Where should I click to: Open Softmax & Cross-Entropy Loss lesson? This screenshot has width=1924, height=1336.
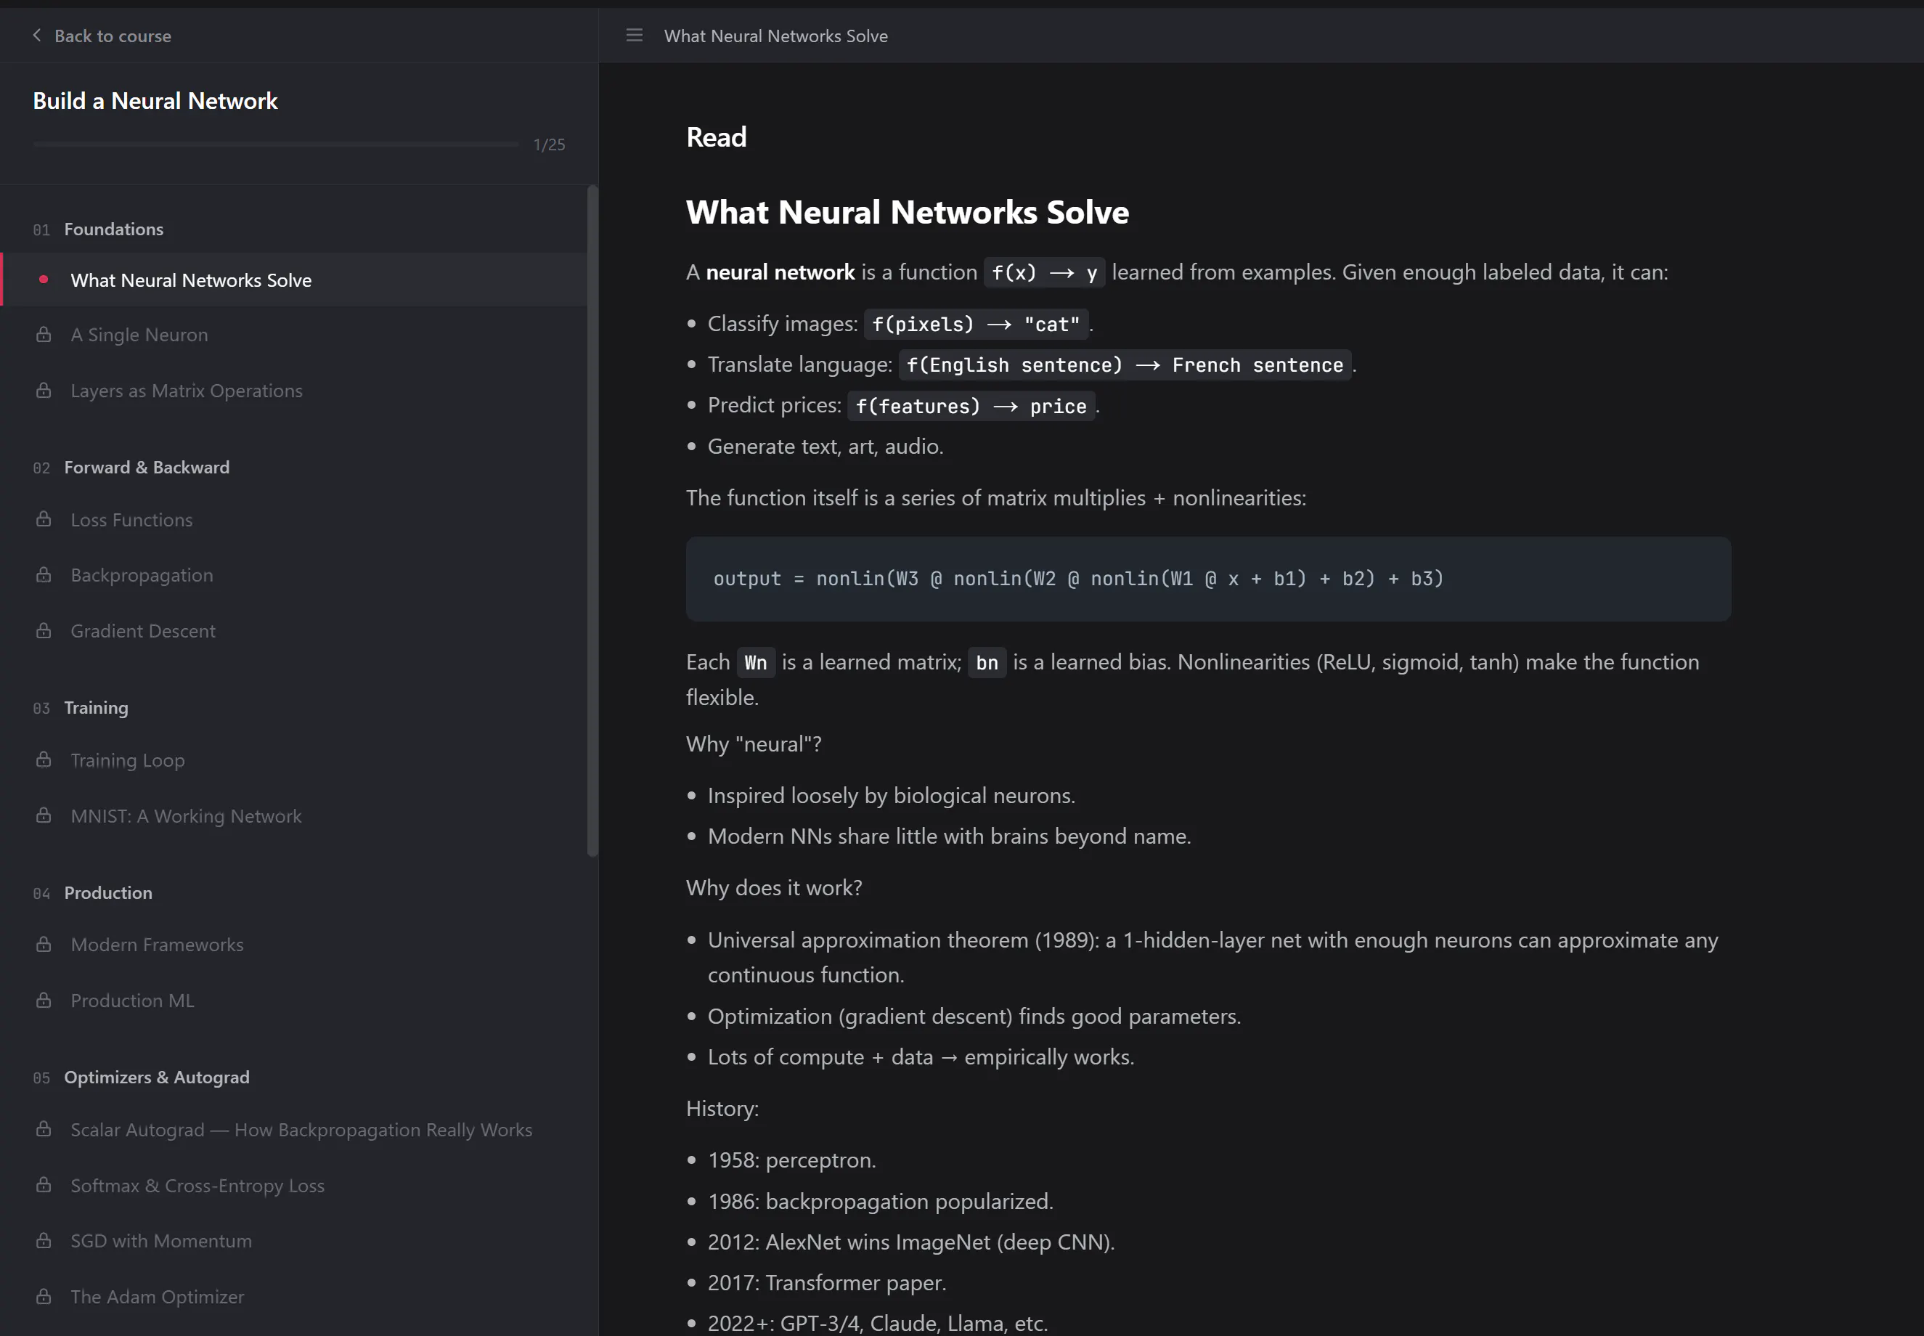click(294, 1186)
